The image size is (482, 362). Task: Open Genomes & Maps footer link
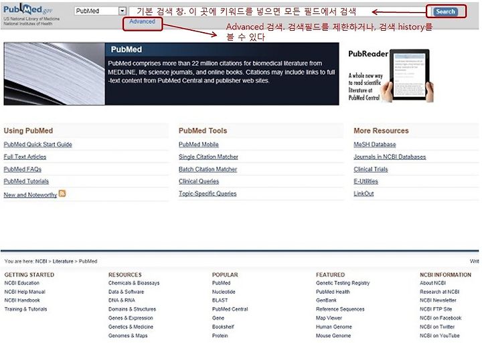(128, 336)
